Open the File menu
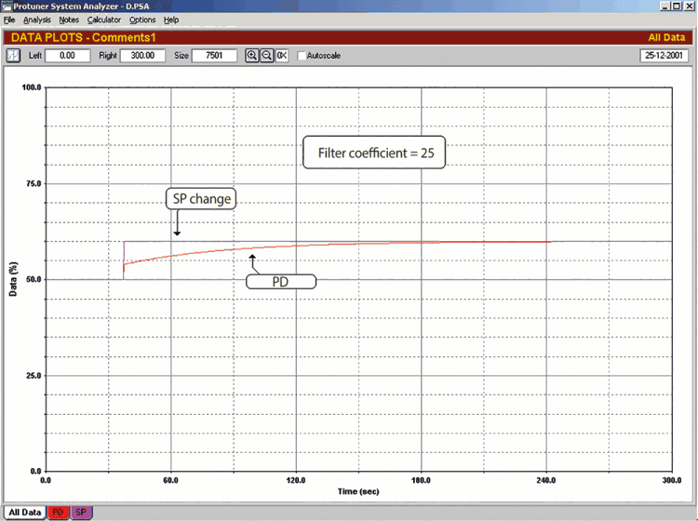This screenshot has width=698, height=521. pos(9,20)
